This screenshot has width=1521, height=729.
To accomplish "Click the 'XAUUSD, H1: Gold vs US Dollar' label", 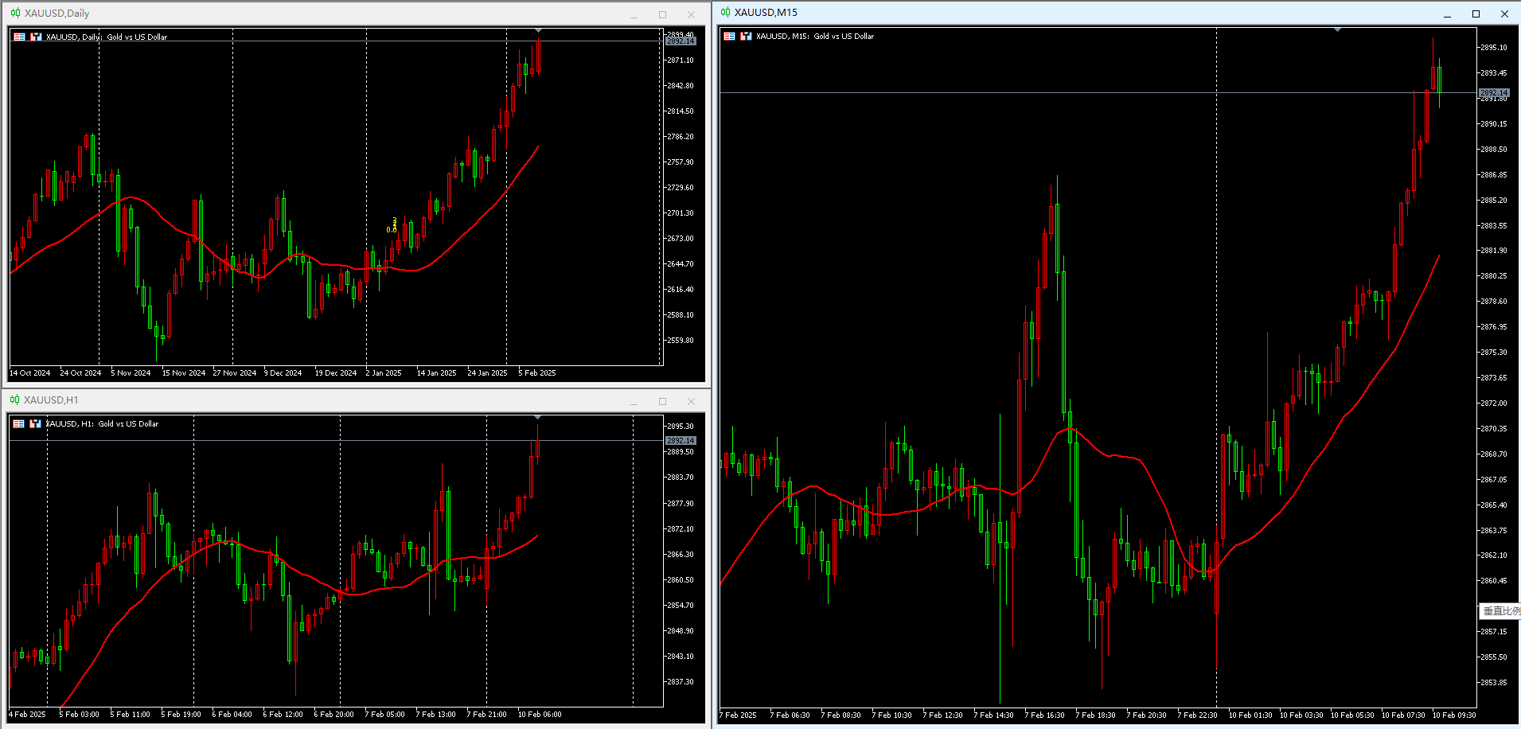I will pyautogui.click(x=102, y=423).
